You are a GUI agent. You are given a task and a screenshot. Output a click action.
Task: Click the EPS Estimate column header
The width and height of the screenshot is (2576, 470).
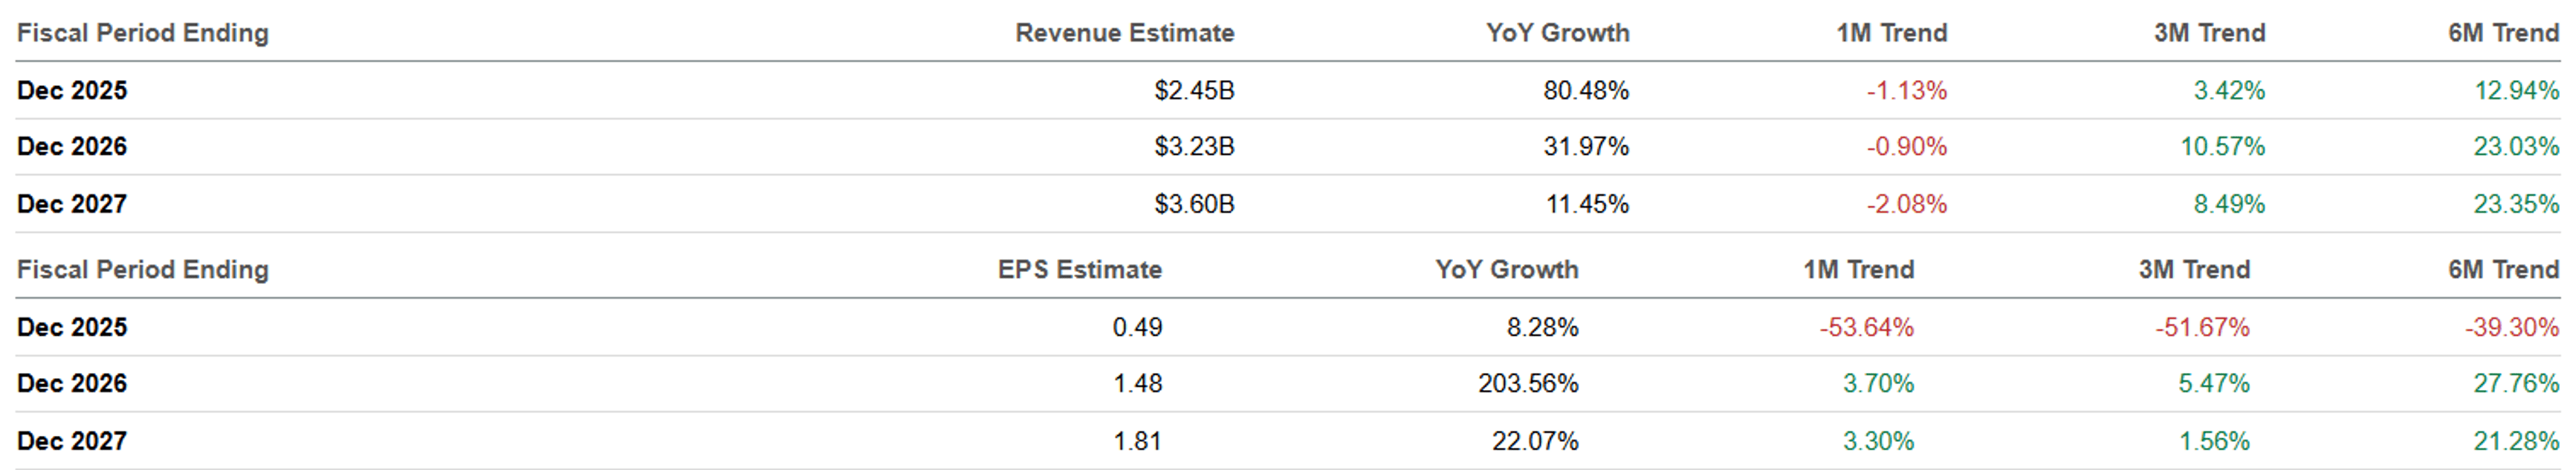1079,269
